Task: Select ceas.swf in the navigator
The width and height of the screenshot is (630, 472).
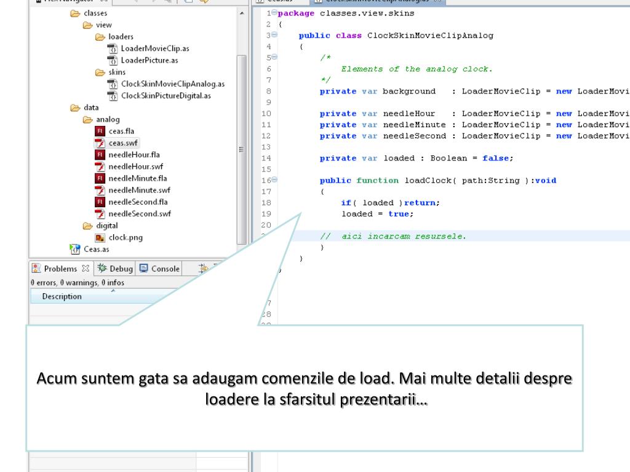Action: coord(123,143)
